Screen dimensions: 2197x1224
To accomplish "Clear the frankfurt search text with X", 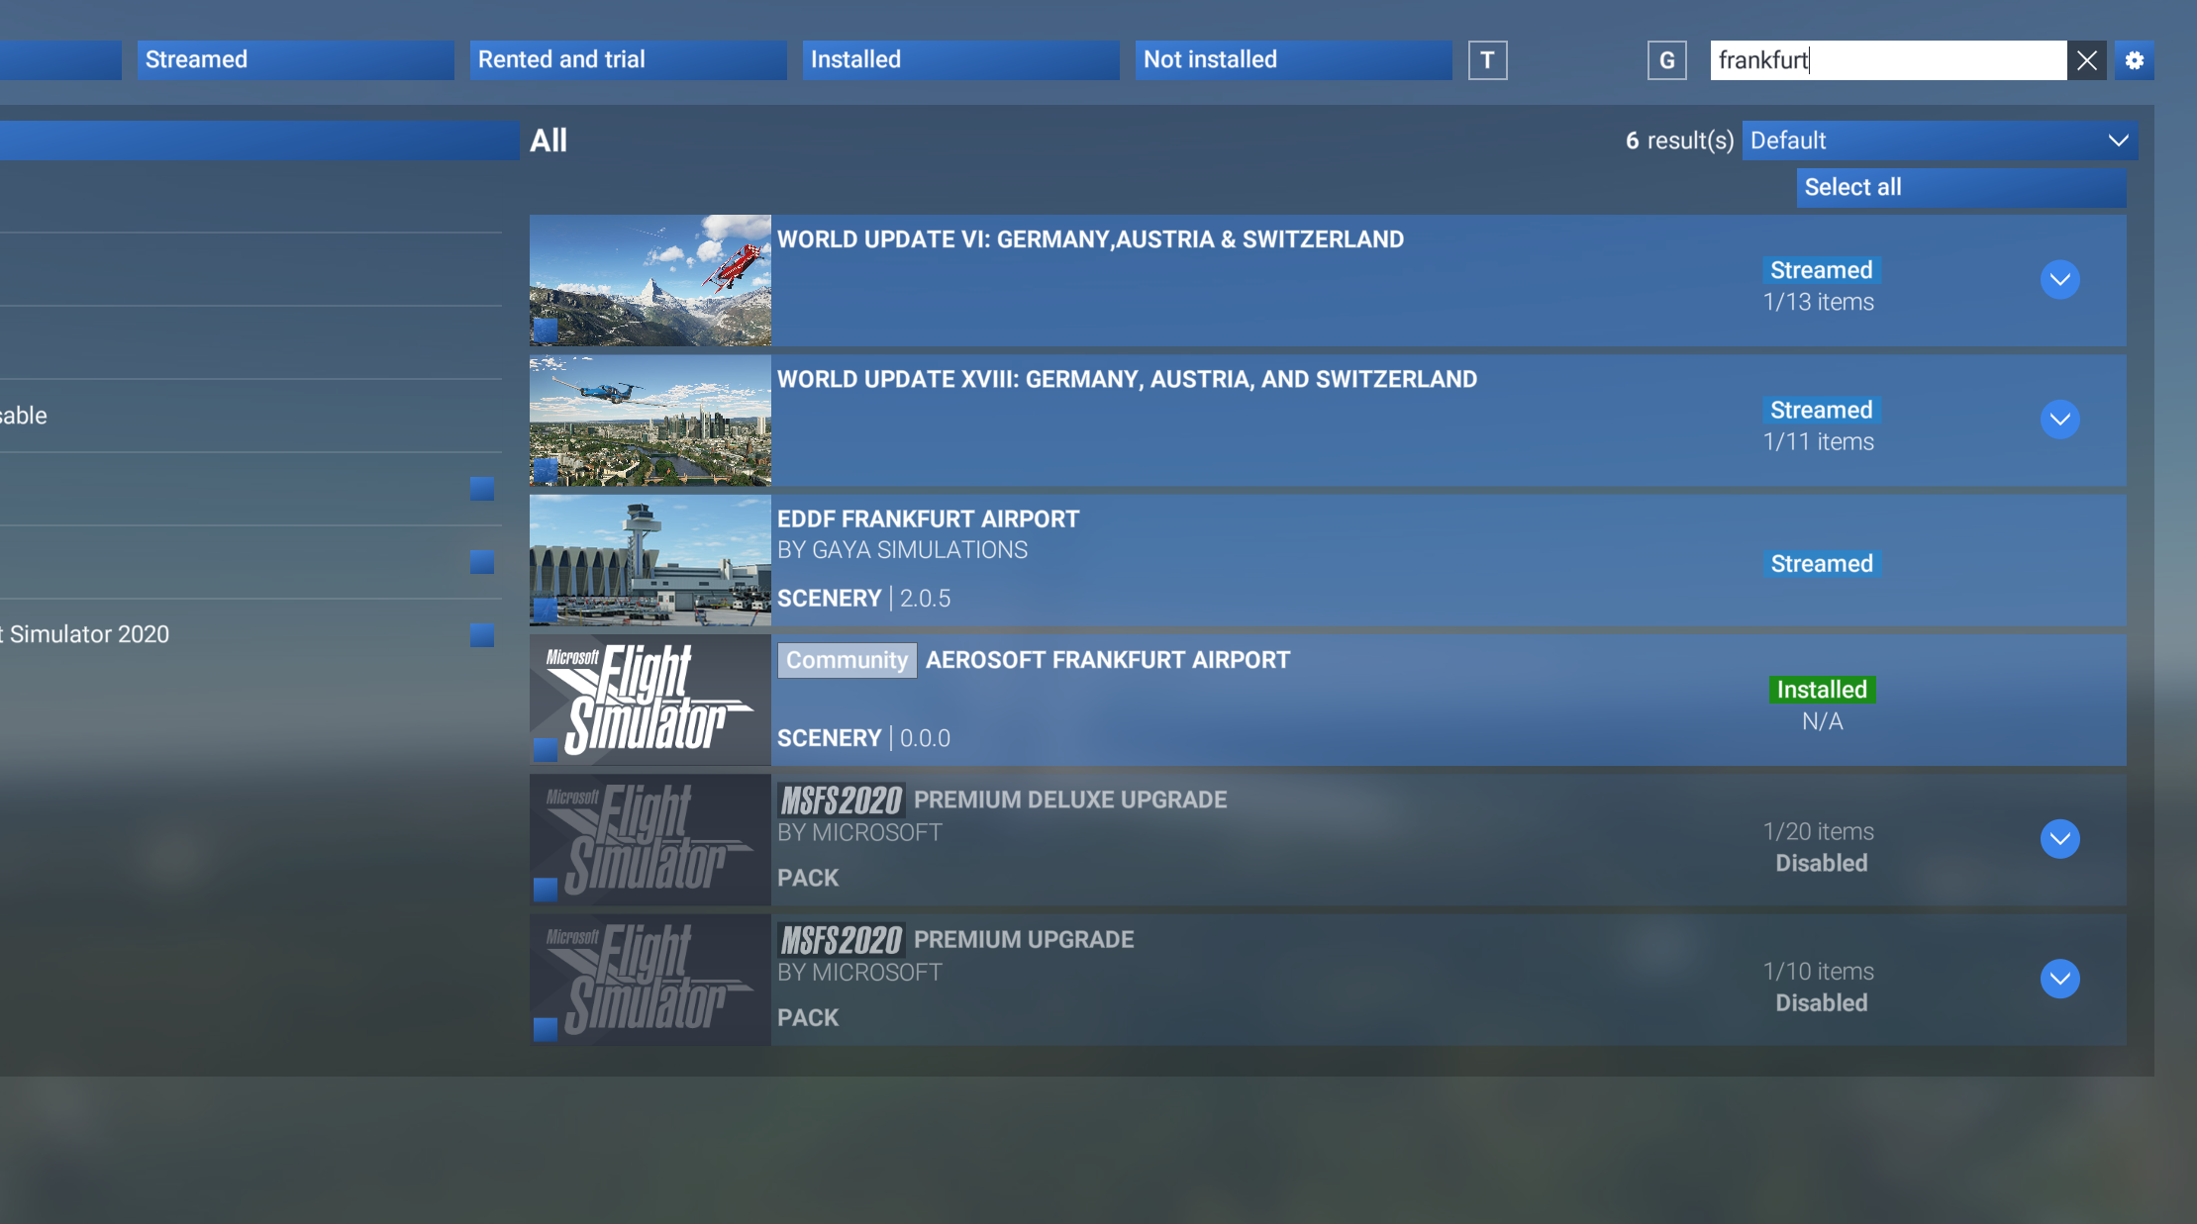I will [2086, 60].
